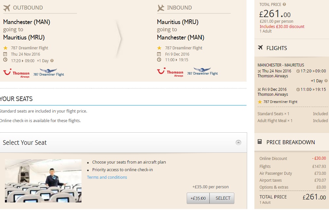Image resolution: width=329 pixels, height=210 pixels.
Task: Click the inbound Thomson Airways logo
Action: point(170,72)
